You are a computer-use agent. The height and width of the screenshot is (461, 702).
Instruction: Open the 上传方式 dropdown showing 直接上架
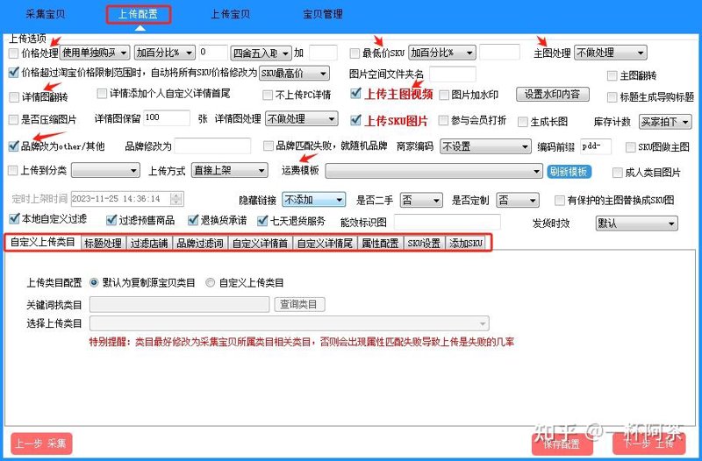pos(230,170)
